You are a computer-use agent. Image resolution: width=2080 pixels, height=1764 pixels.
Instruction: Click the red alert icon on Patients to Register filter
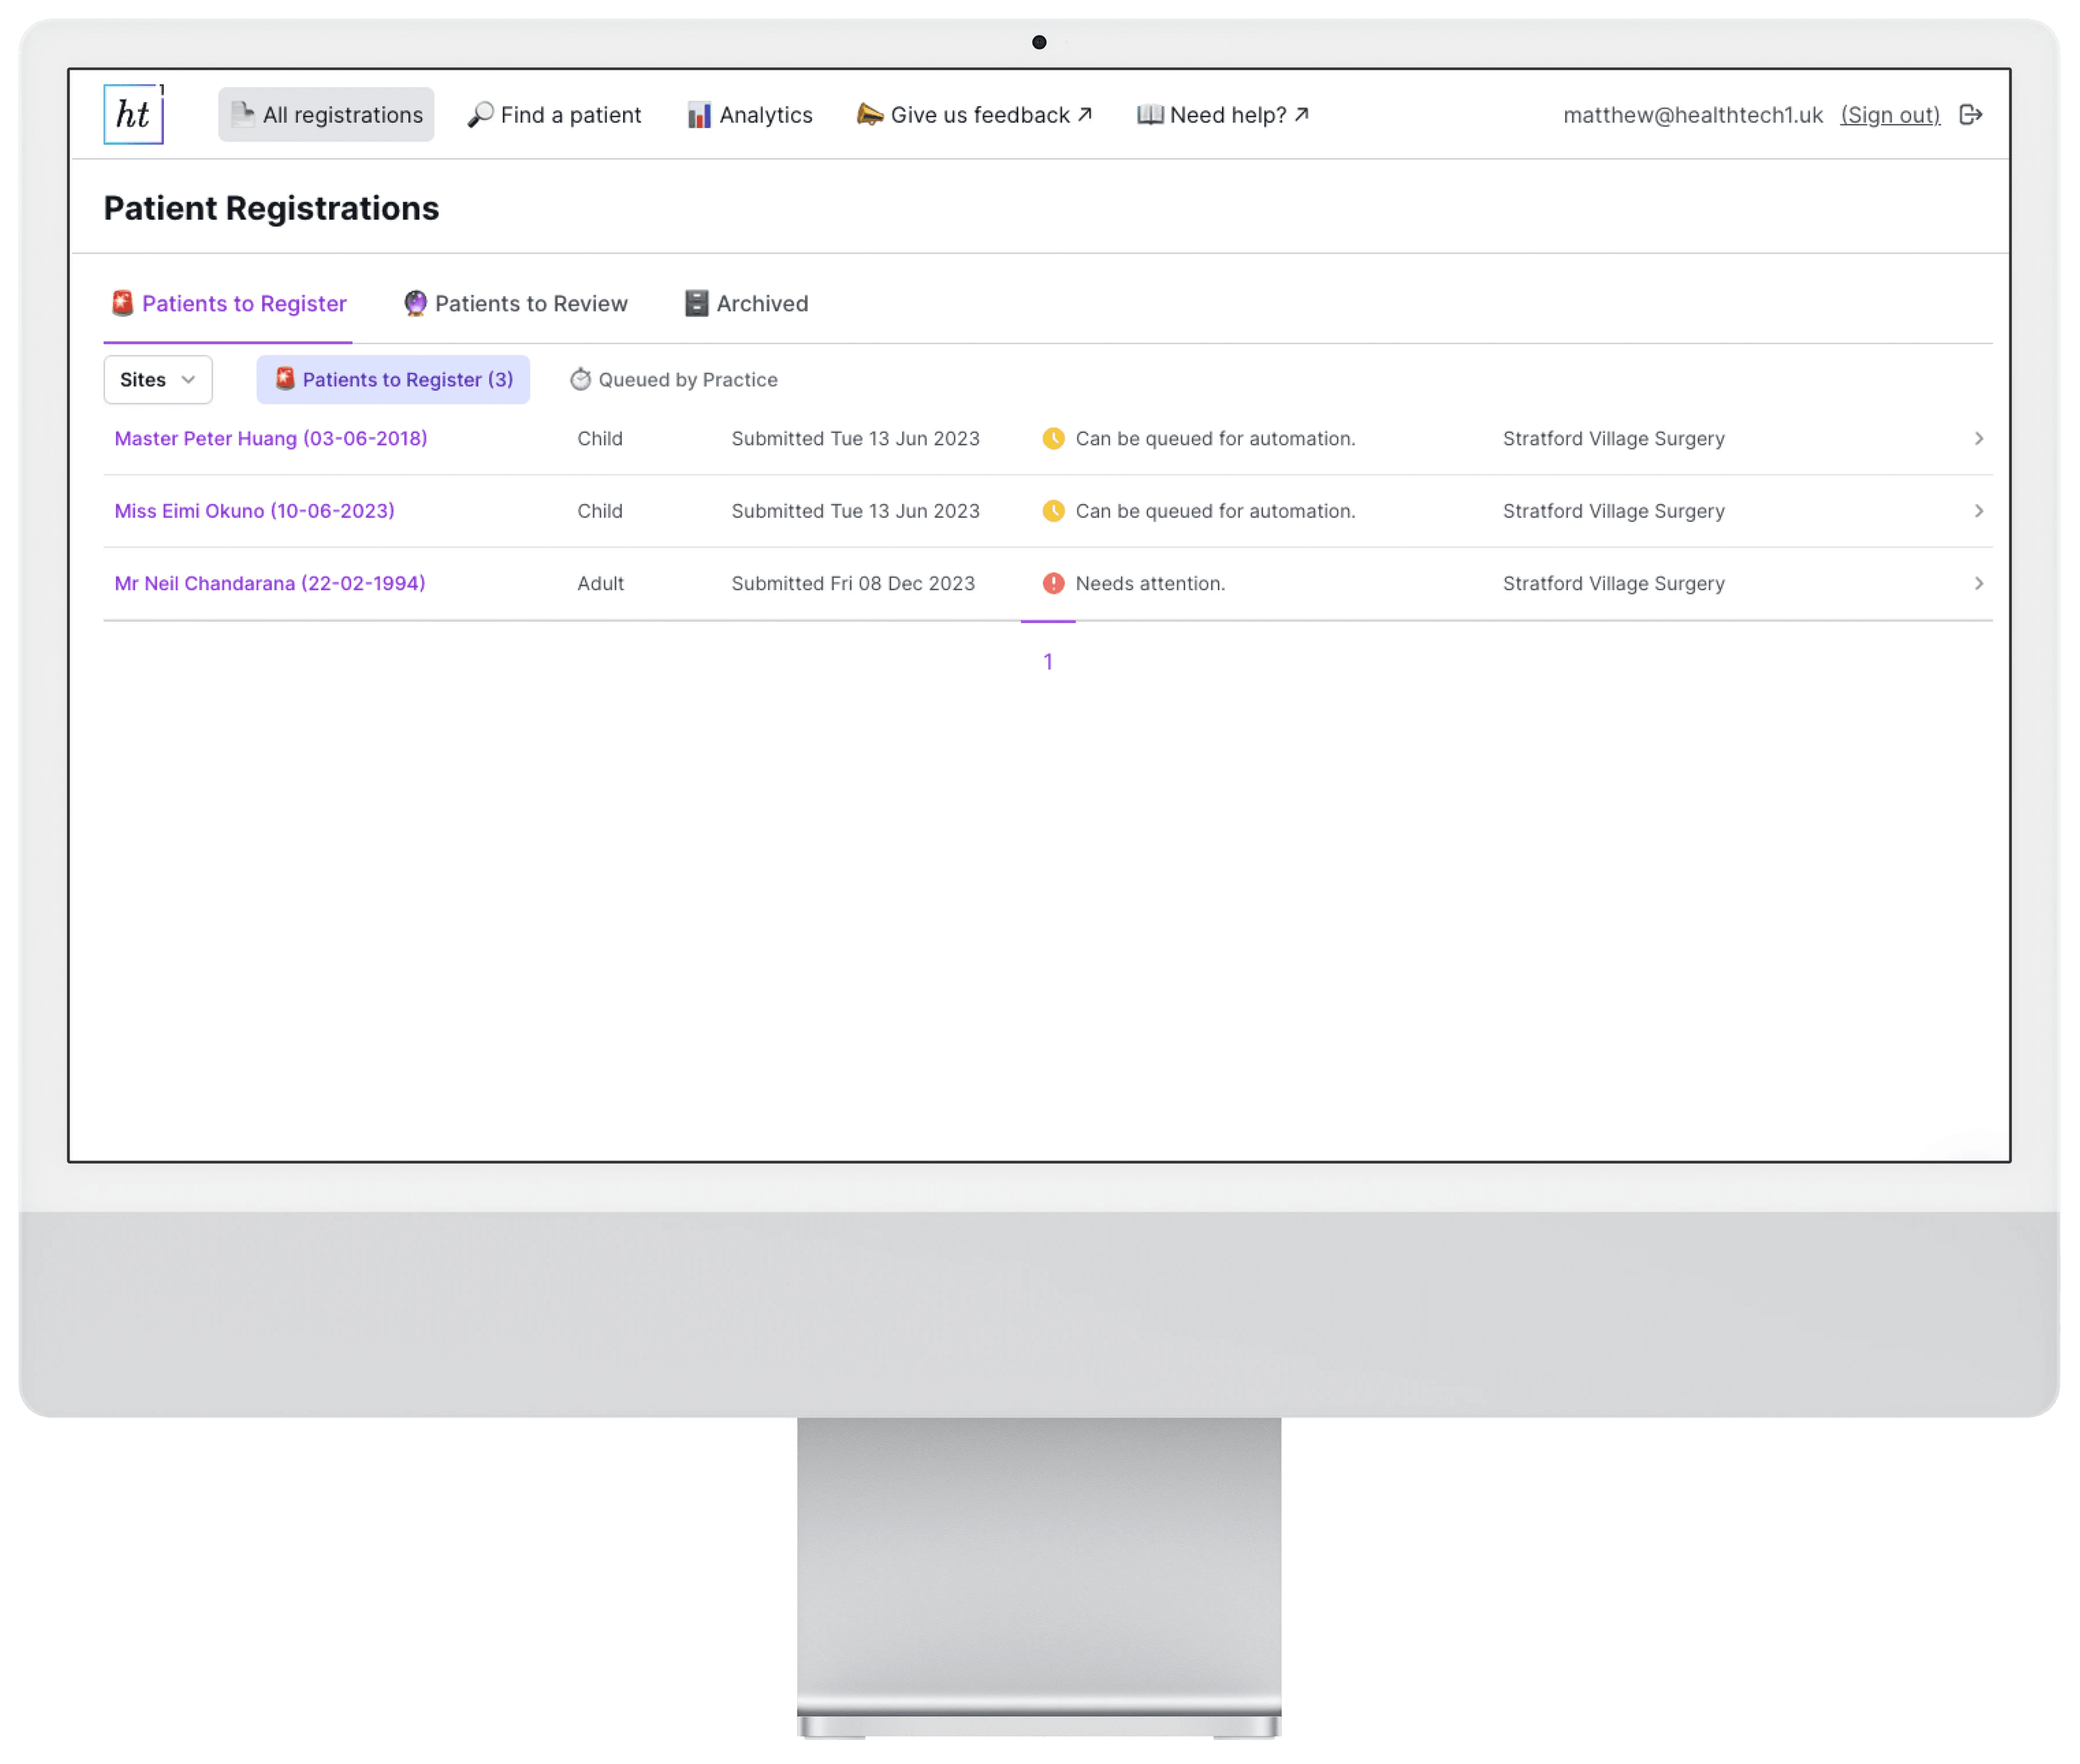[286, 379]
